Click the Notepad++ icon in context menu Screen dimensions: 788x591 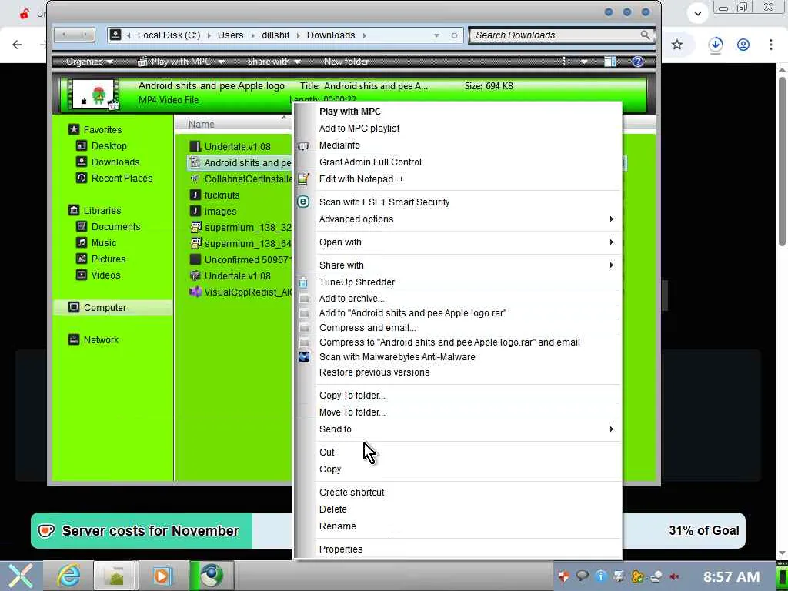pos(303,179)
